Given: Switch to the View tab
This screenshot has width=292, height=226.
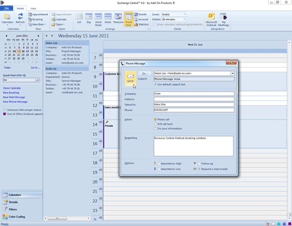Looking at the screenshot, I should [x=33, y=9].
